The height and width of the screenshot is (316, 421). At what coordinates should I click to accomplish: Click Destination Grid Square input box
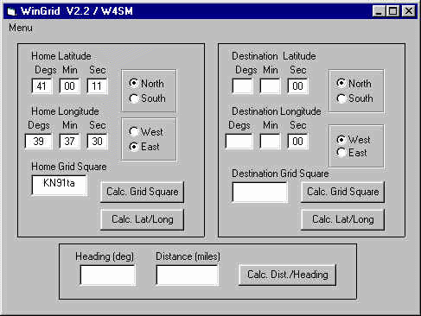[259, 192]
